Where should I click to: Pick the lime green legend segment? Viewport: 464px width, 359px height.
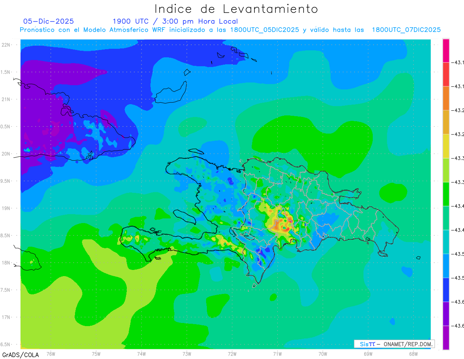[446, 170]
